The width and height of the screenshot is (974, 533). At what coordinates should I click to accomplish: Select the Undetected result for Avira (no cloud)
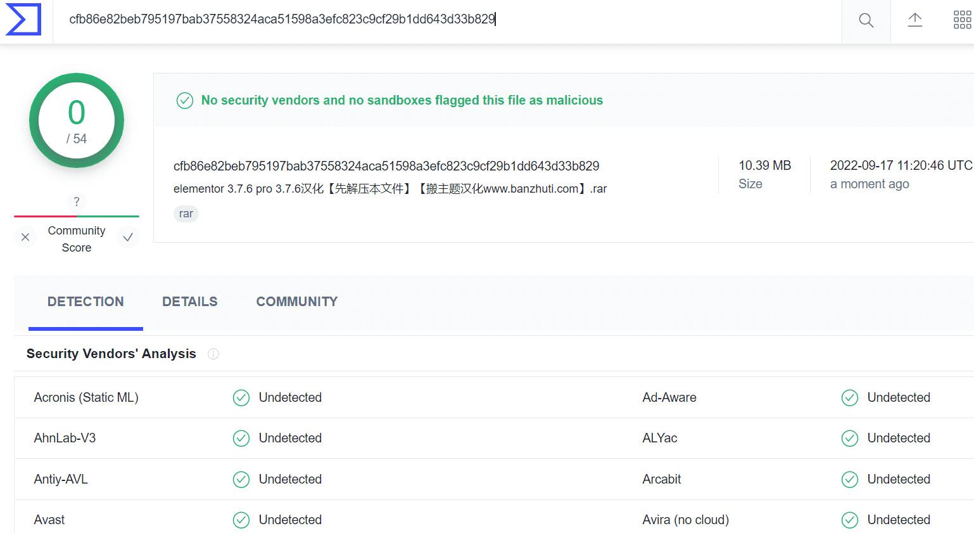pos(899,520)
